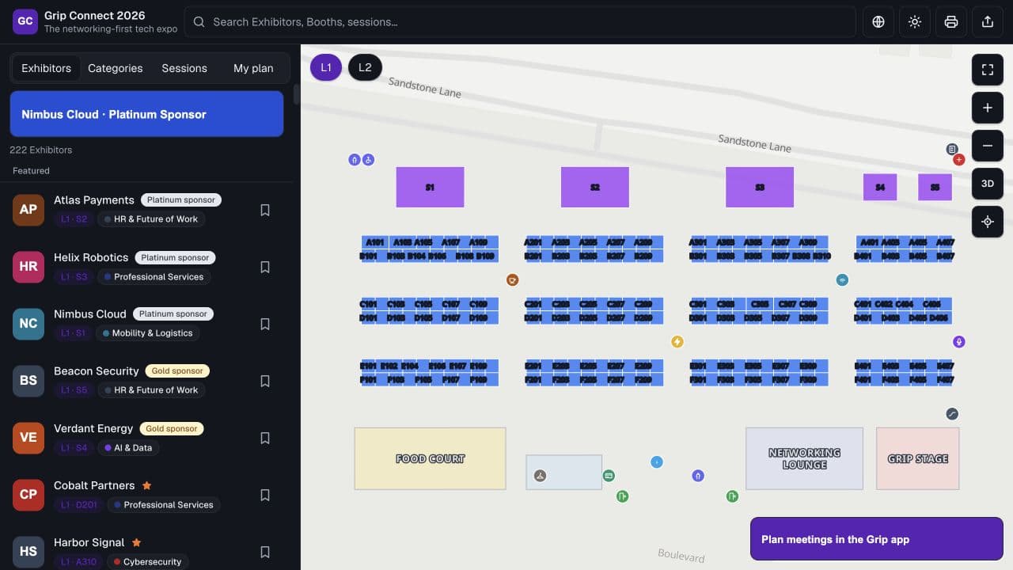Image resolution: width=1013 pixels, height=570 pixels.
Task: Click the share/export icon in header
Action: [988, 22]
